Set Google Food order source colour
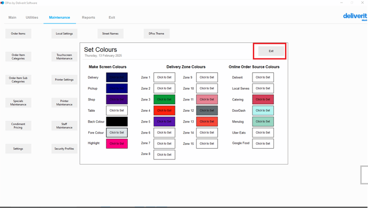 pyautogui.click(x=263, y=143)
